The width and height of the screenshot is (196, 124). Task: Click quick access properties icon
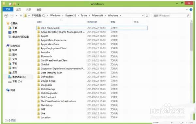click(x=10, y=4)
